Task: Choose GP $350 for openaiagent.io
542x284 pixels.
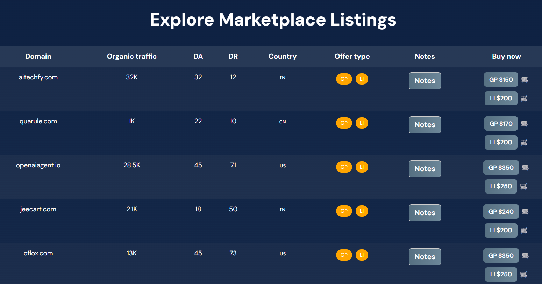Action: [x=501, y=168]
